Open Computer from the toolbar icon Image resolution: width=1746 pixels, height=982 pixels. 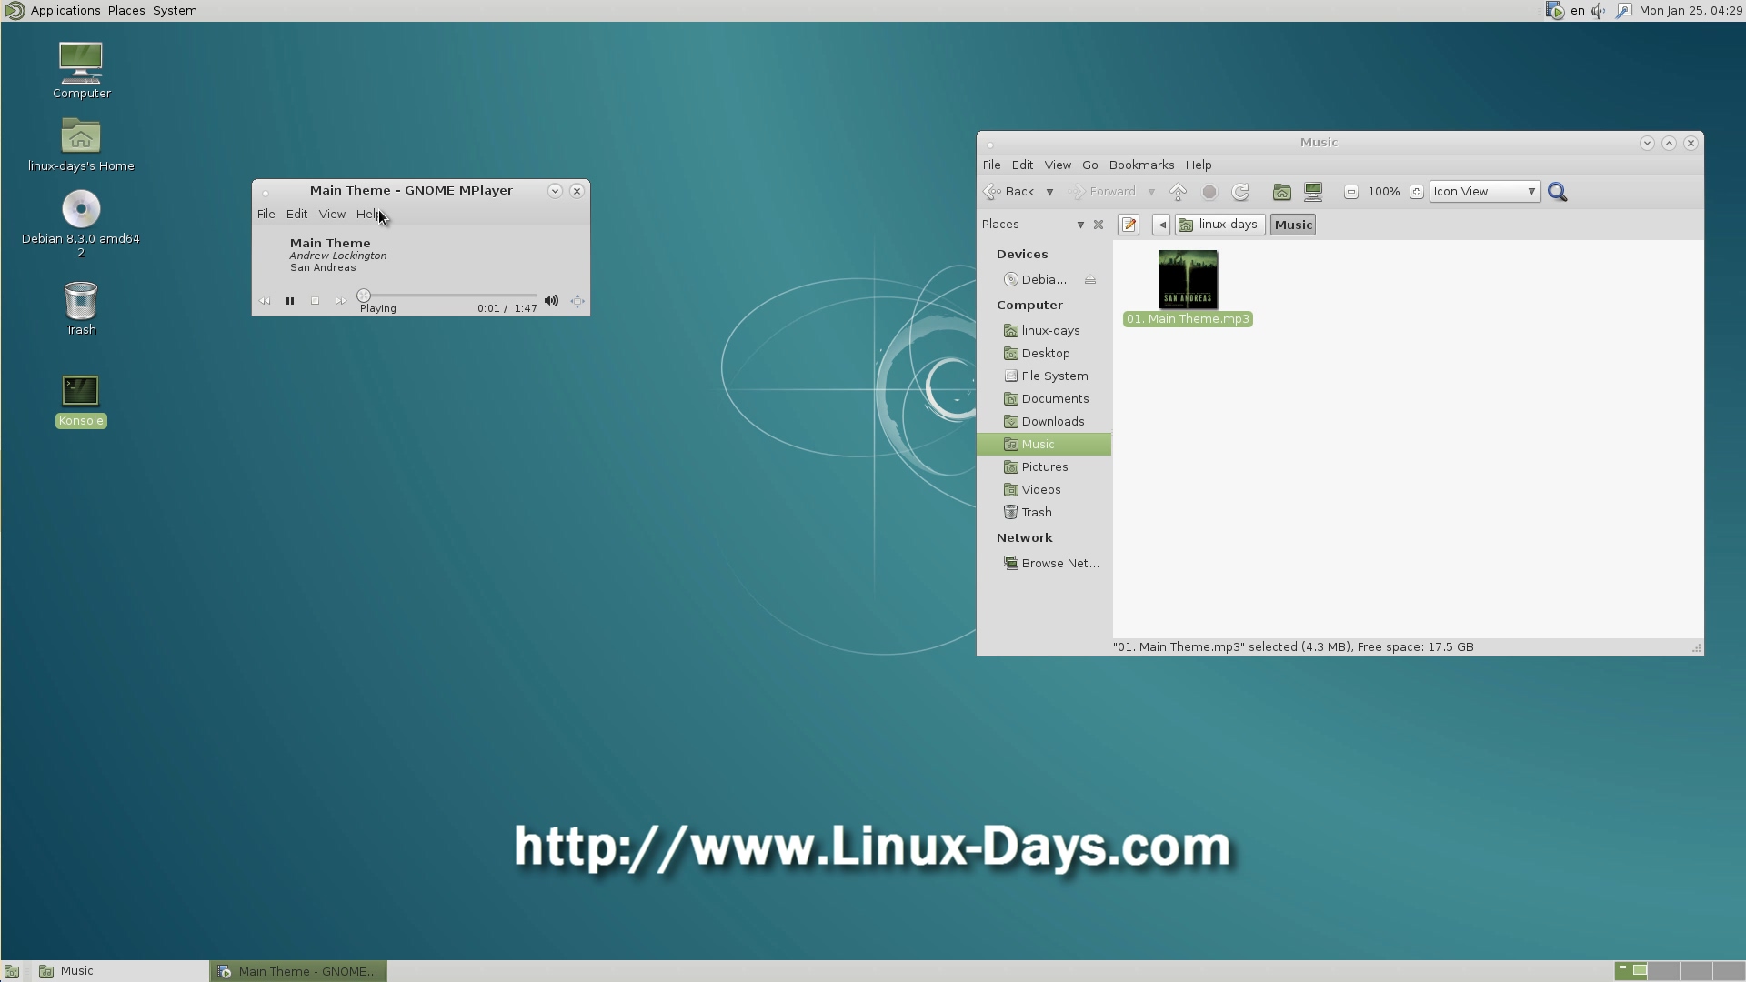[x=1313, y=192]
